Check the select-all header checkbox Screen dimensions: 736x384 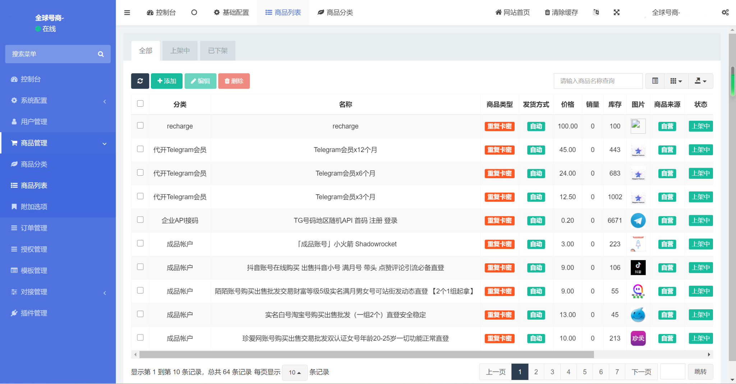140,104
